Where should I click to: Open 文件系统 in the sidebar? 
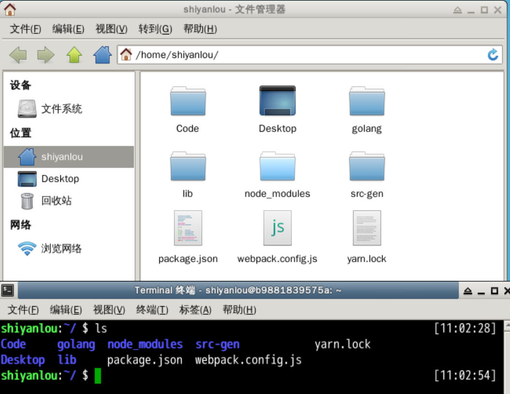tap(69, 109)
